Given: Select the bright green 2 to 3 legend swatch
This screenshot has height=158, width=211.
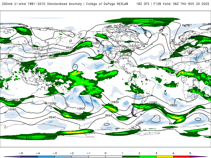Looking at the screenshot, I should [148, 157].
